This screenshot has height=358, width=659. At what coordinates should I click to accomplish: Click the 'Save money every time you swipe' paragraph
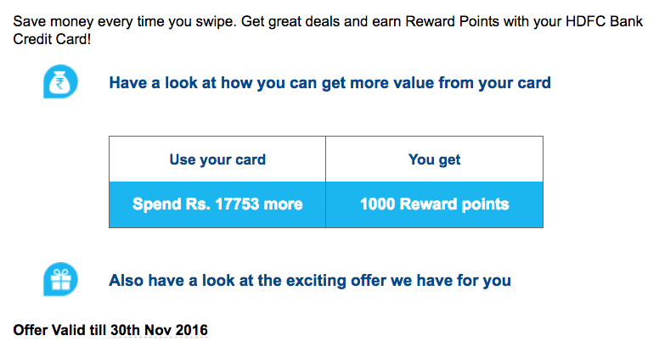click(x=328, y=30)
